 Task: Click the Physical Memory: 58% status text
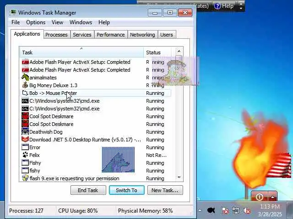pos(146,211)
